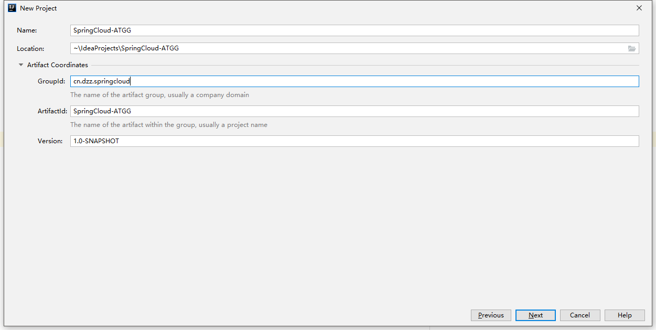
Task: Click the Version field showing 1.0-SNAPSHOT
Action: (354, 141)
